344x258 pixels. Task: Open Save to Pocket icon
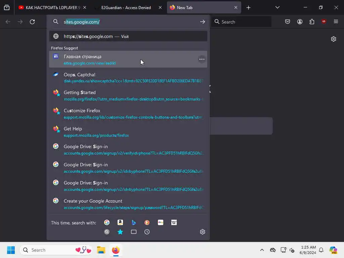pyautogui.click(x=288, y=22)
